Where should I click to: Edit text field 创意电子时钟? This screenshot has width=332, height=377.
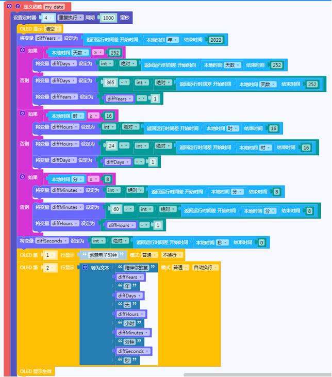click(x=103, y=255)
